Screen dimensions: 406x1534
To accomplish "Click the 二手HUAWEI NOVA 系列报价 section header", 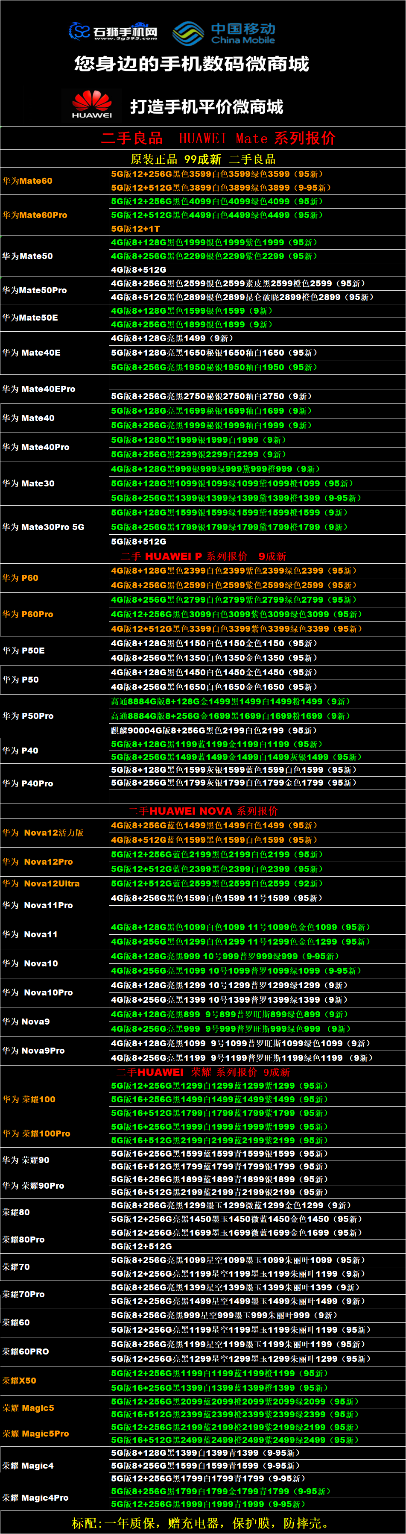I will pyautogui.click(x=203, y=811).
